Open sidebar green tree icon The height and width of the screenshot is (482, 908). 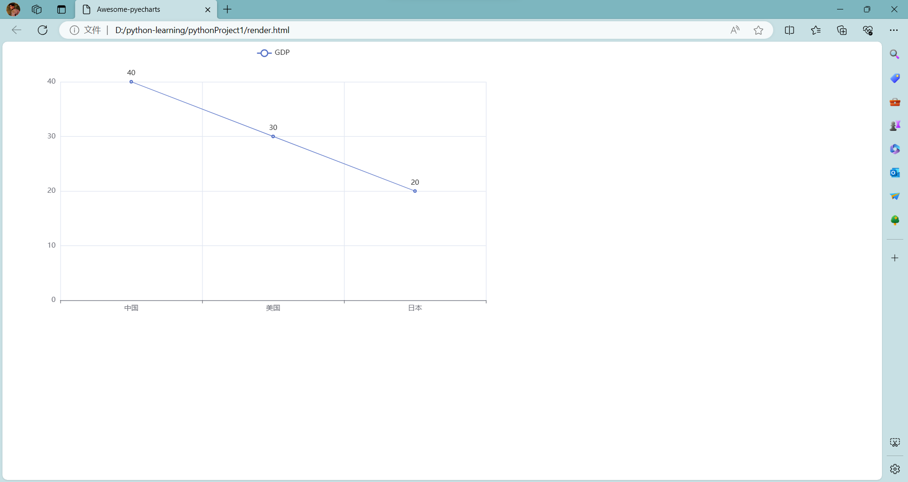tap(895, 220)
